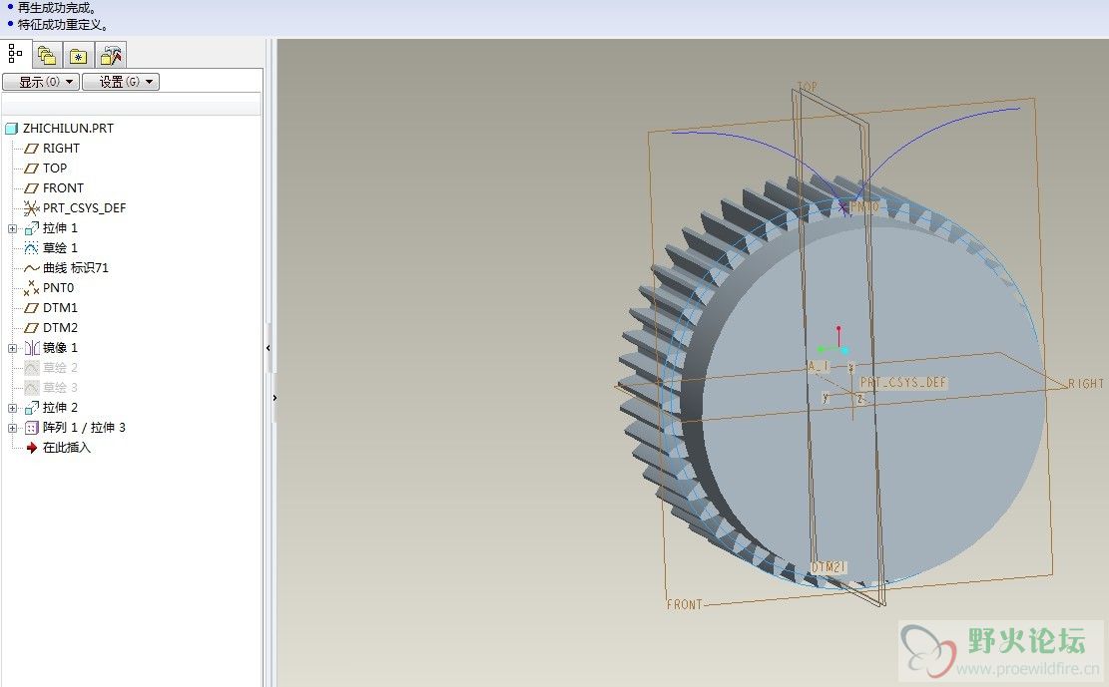This screenshot has height=687, width=1109.
Task: Click the spin center triad on the gear
Action: click(834, 342)
